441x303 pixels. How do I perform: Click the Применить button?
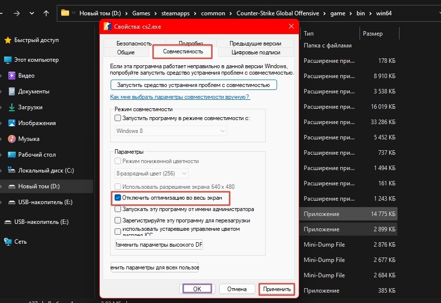click(277, 289)
